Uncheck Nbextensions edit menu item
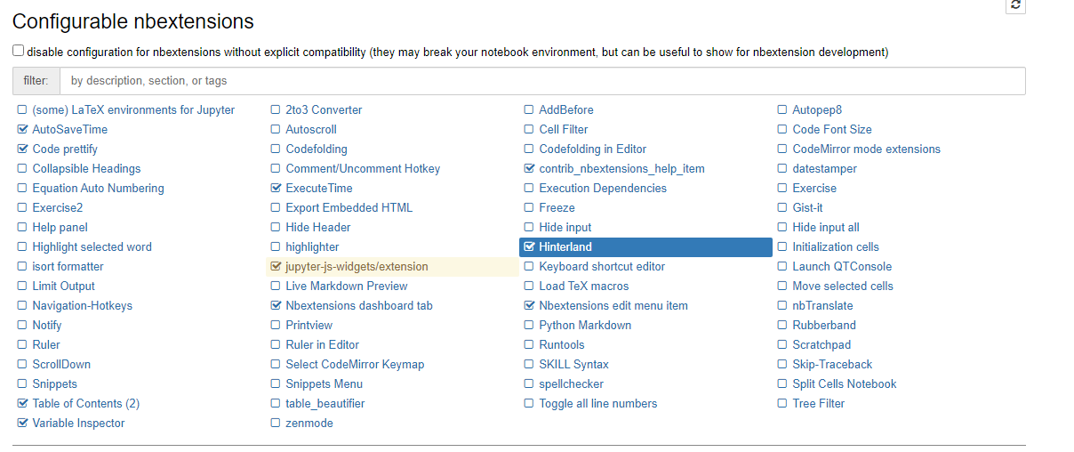 529,305
